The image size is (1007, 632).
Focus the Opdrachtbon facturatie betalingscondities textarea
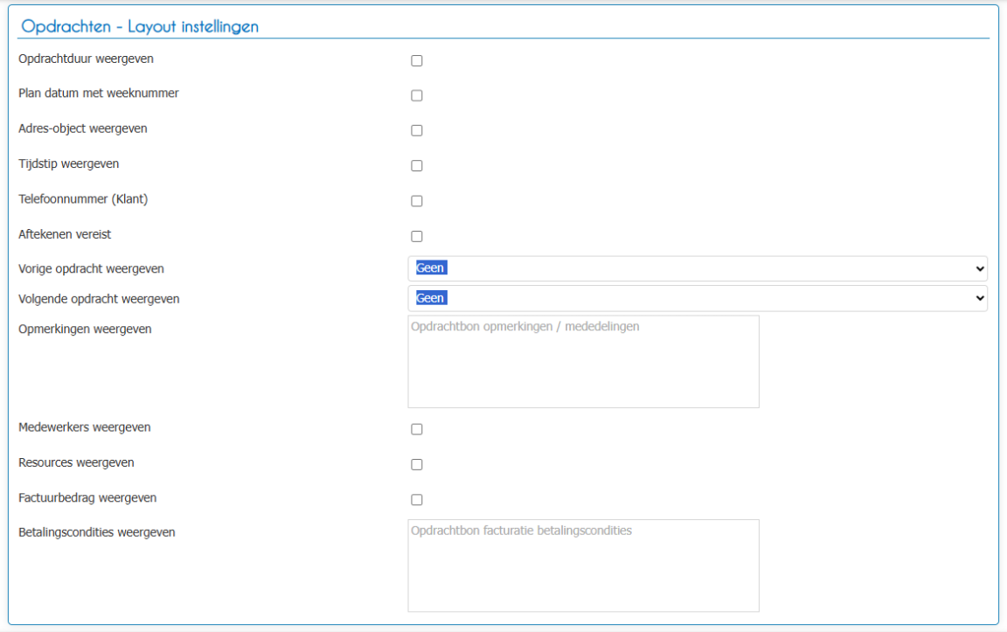pos(583,566)
